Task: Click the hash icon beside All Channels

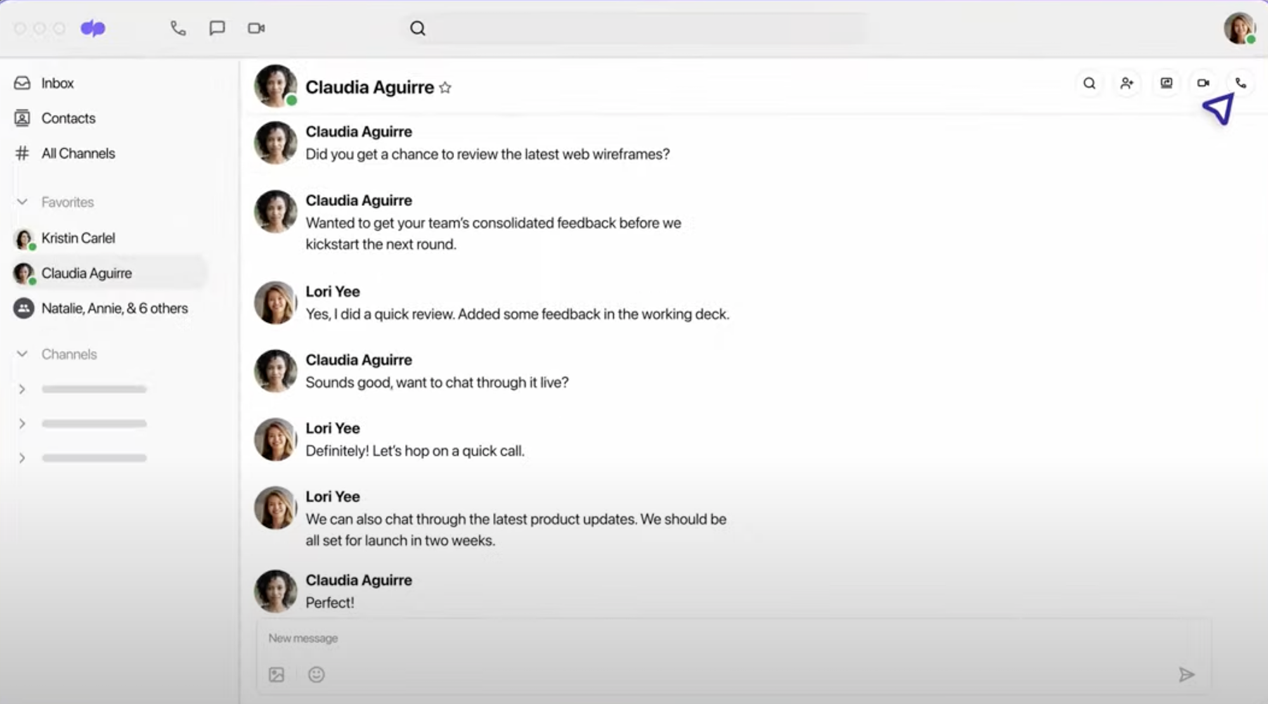Action: [x=22, y=153]
